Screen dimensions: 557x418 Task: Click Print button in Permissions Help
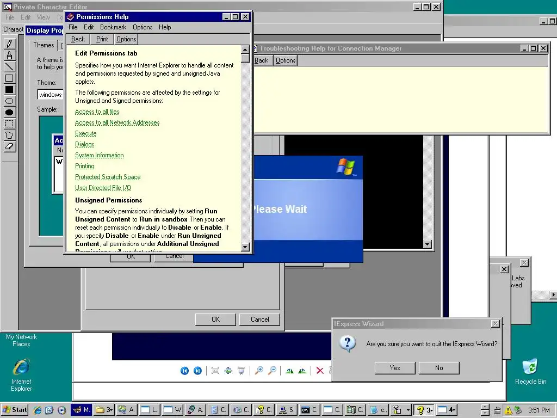click(102, 39)
